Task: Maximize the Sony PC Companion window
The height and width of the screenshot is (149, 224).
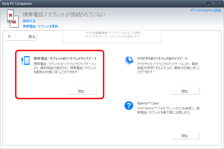Action: (214, 4)
